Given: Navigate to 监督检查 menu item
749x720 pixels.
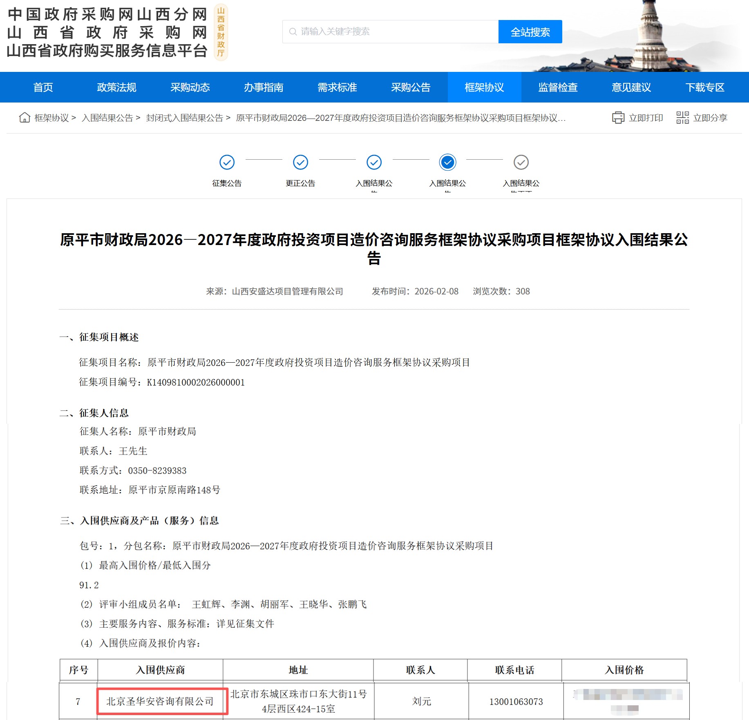Looking at the screenshot, I should (x=558, y=87).
